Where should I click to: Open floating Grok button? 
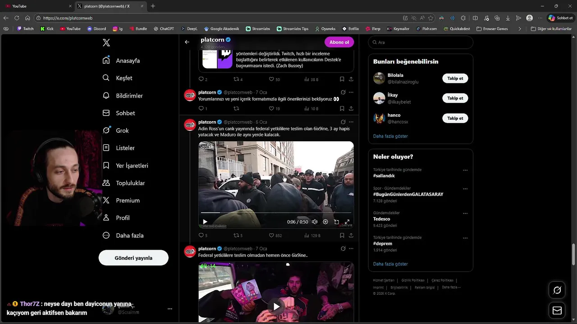tap(557, 290)
